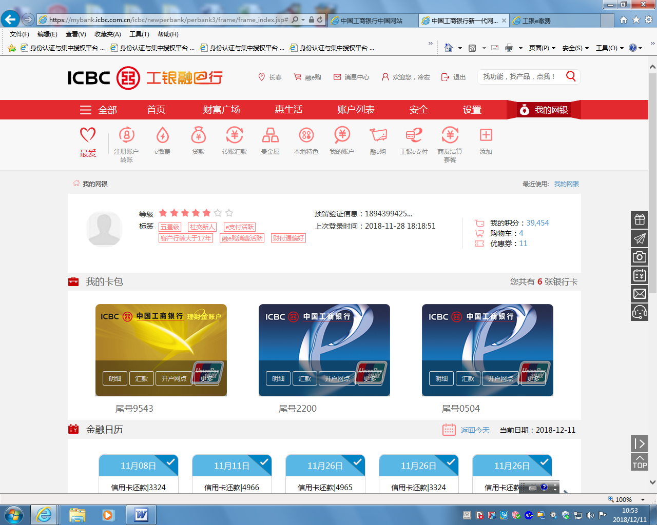Open the 最爱 favorites heart icon

click(x=88, y=135)
